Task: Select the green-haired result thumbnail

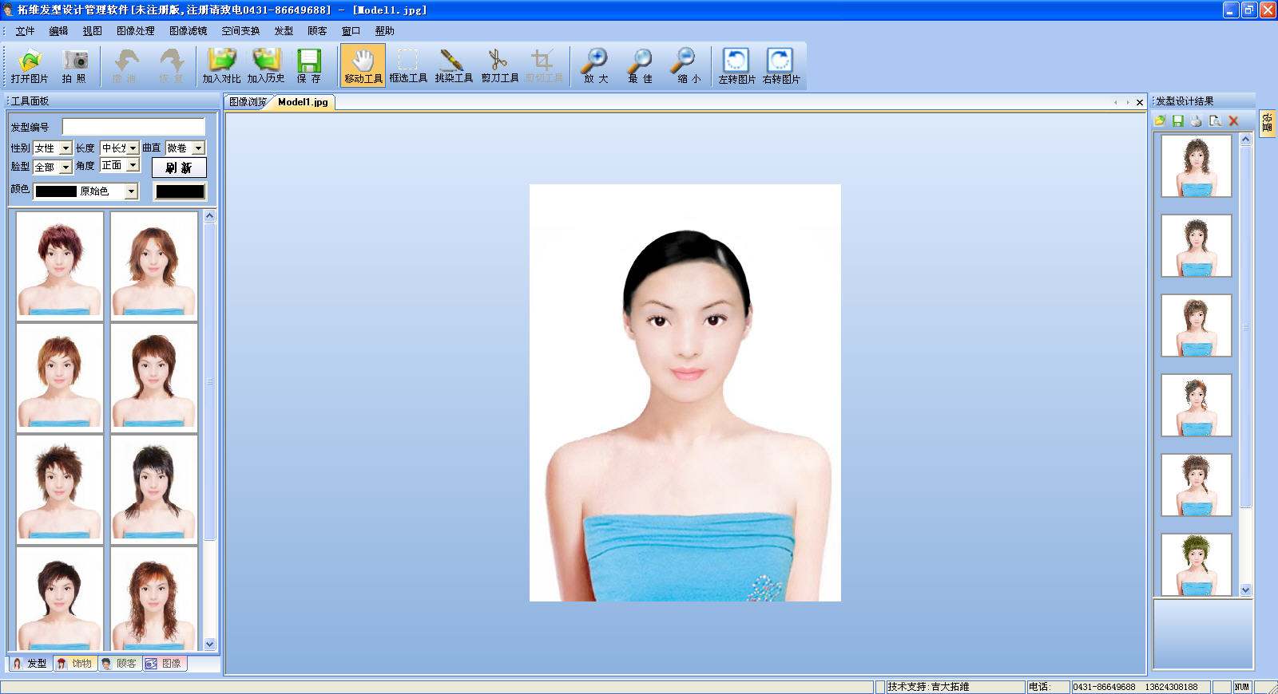Action: 1196,564
